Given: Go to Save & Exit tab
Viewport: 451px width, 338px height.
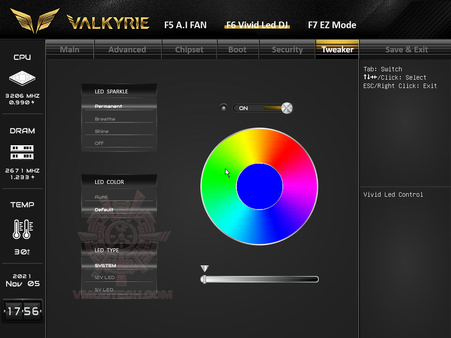Looking at the screenshot, I should tap(406, 49).
